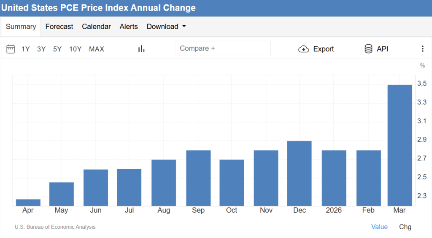The height and width of the screenshot is (238, 432).
Task: Select the MAX time range
Action: pos(97,49)
